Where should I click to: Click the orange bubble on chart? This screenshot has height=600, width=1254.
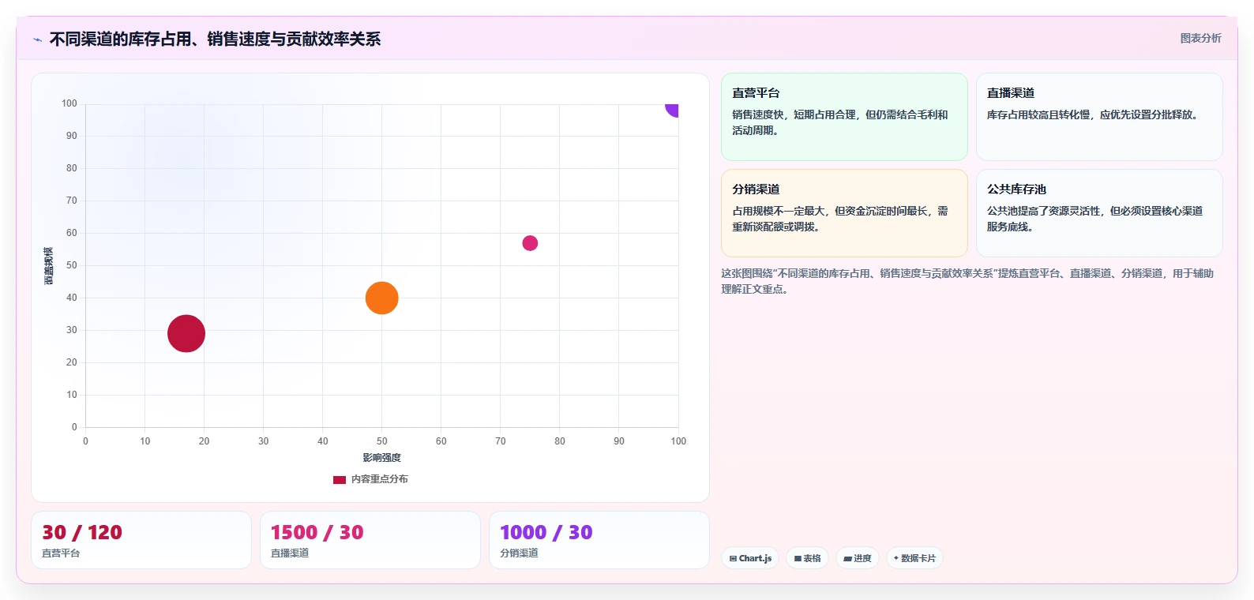(x=381, y=298)
